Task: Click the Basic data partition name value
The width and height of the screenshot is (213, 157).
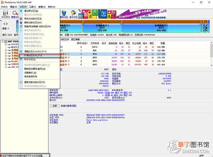Action: pos(97,120)
